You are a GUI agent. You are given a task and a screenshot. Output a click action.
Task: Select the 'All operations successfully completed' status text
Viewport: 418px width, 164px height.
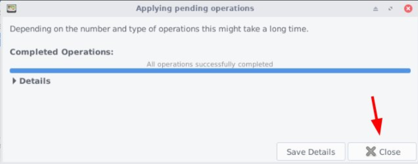click(210, 64)
